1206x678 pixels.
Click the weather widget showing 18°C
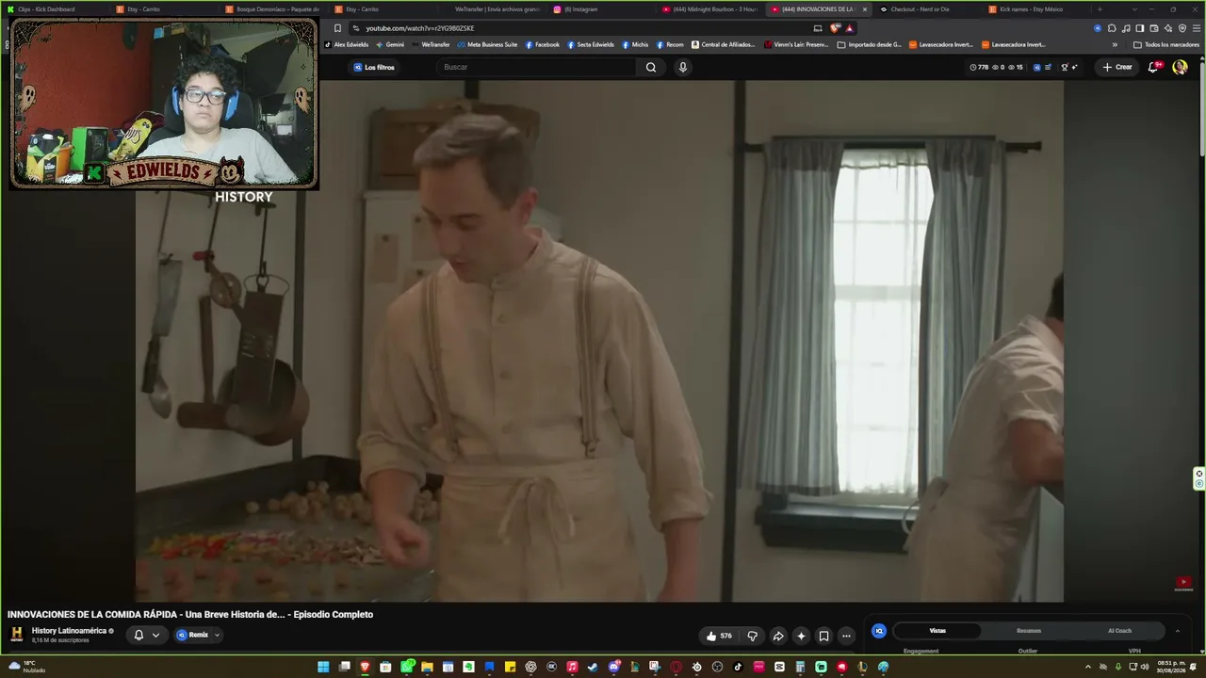coord(28,667)
